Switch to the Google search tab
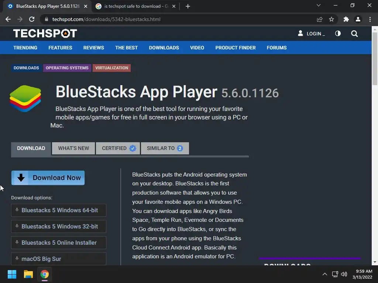This screenshot has width=378, height=283. (136, 6)
